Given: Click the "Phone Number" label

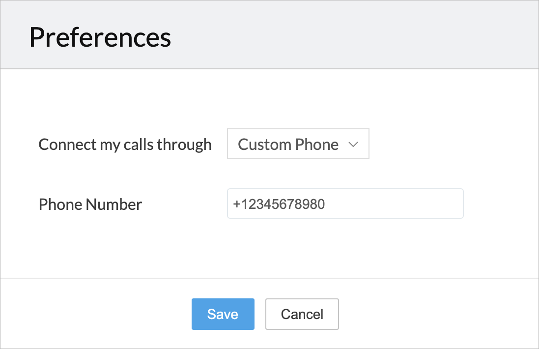Looking at the screenshot, I should (x=90, y=204).
